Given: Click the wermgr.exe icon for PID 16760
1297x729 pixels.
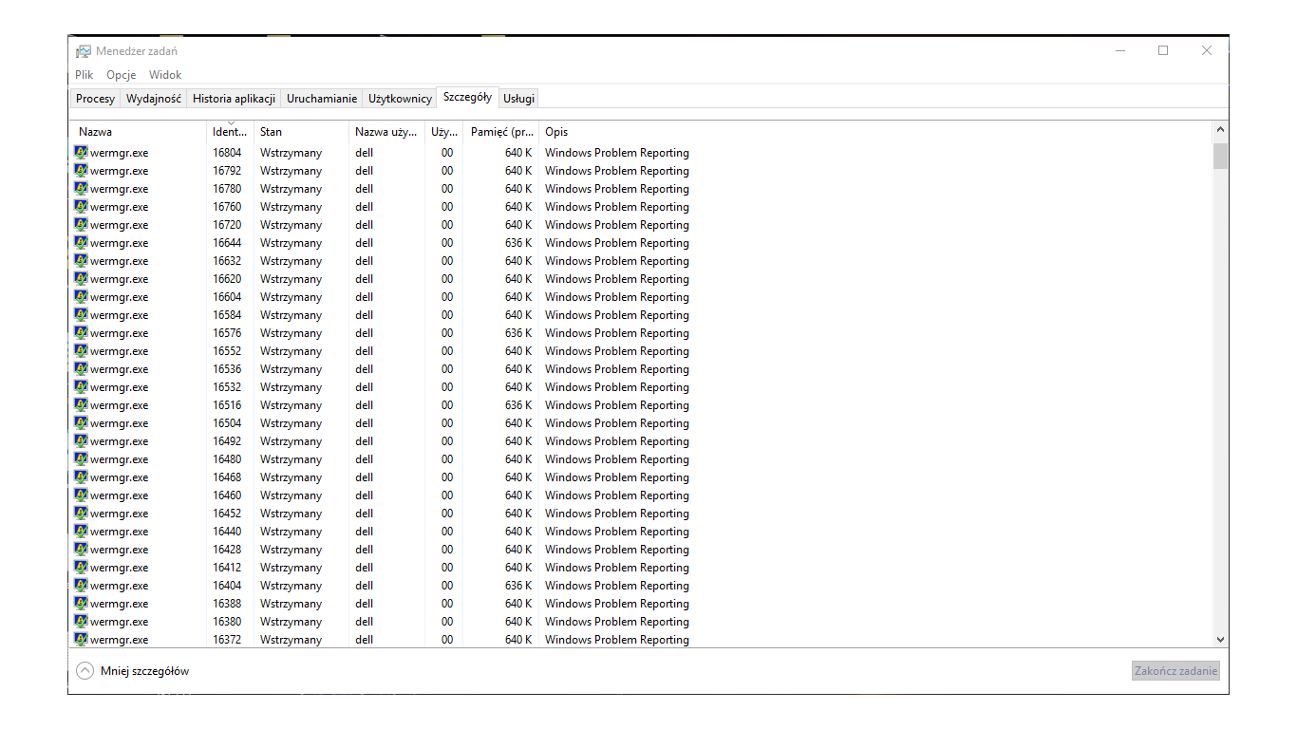Looking at the screenshot, I should pyautogui.click(x=81, y=206).
